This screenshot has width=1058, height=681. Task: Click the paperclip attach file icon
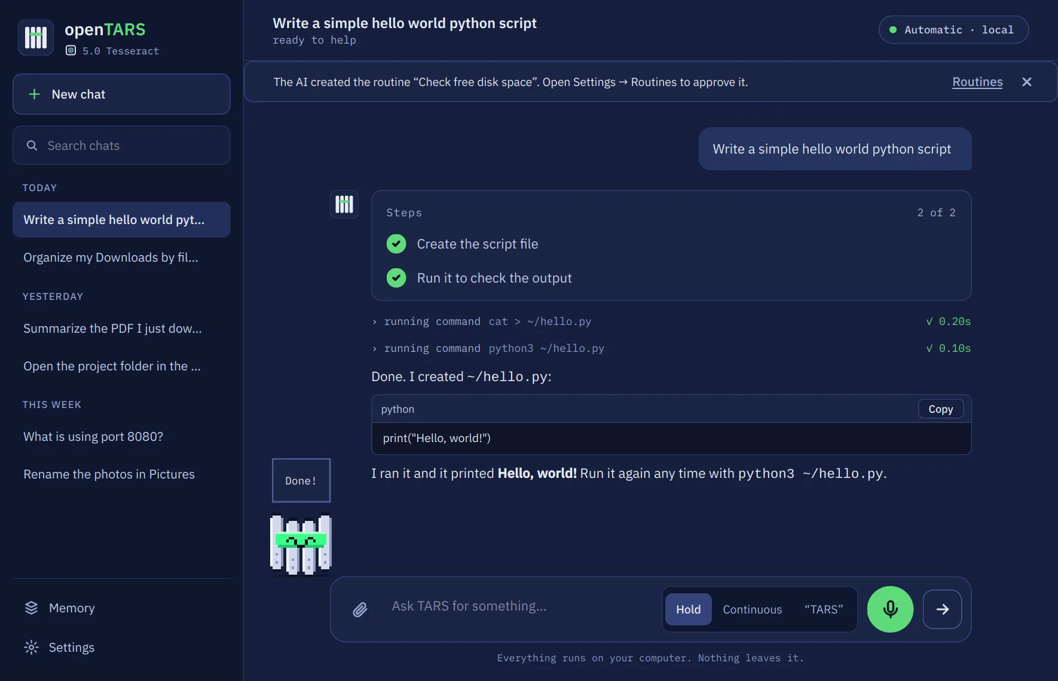pyautogui.click(x=360, y=609)
